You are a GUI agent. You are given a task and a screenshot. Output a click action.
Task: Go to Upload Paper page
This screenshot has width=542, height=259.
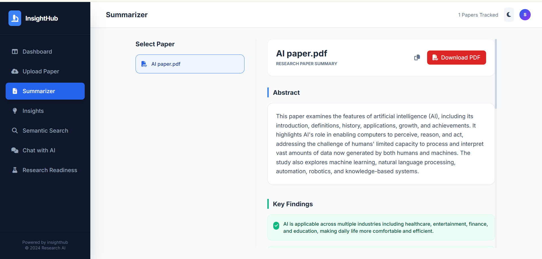[45, 71]
